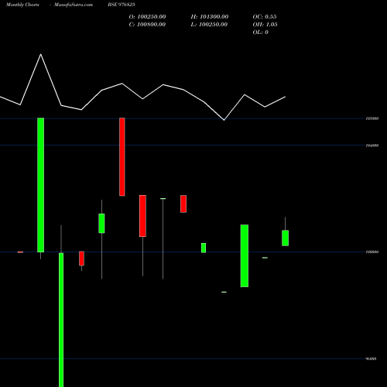
Task: Click the 'OL: 0' reading
Action: [261, 33]
